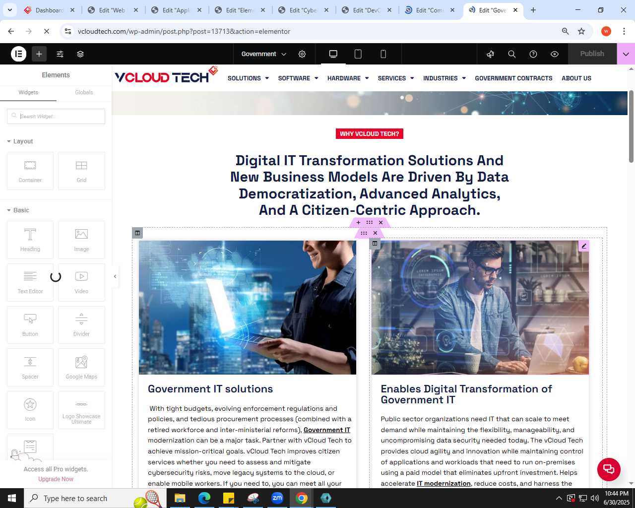The height and width of the screenshot is (508, 635).
Task: Select the Spacer widget
Action: [x=30, y=368]
